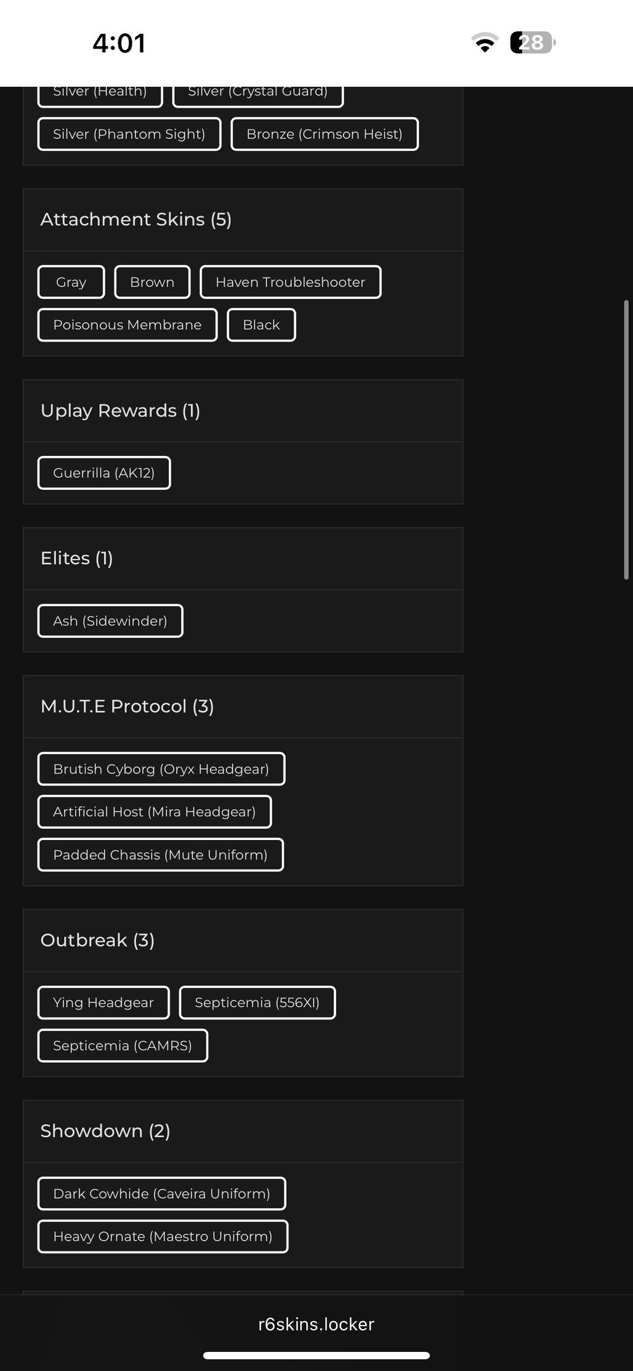
Task: Click the page's vertical scrollbar
Action: coord(626,439)
